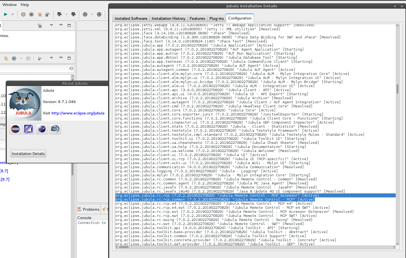Open the dropdown beside the green play icon

pos(12,14)
